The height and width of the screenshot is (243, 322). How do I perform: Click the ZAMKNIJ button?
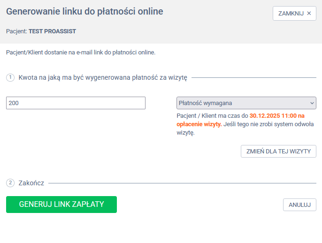291,13
